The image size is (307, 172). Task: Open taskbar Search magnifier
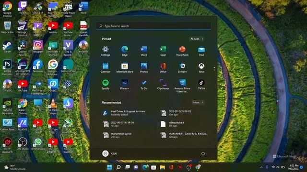tap(118, 167)
